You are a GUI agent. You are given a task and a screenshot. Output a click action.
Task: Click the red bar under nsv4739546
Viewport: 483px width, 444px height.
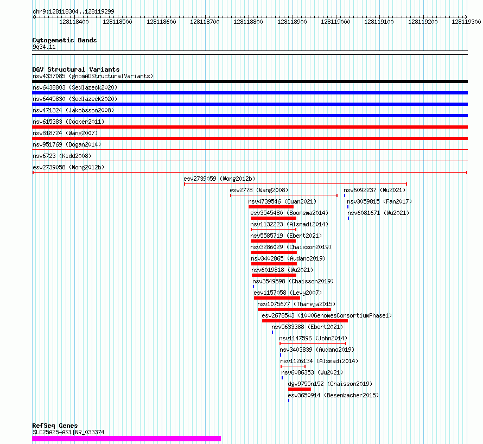point(271,207)
